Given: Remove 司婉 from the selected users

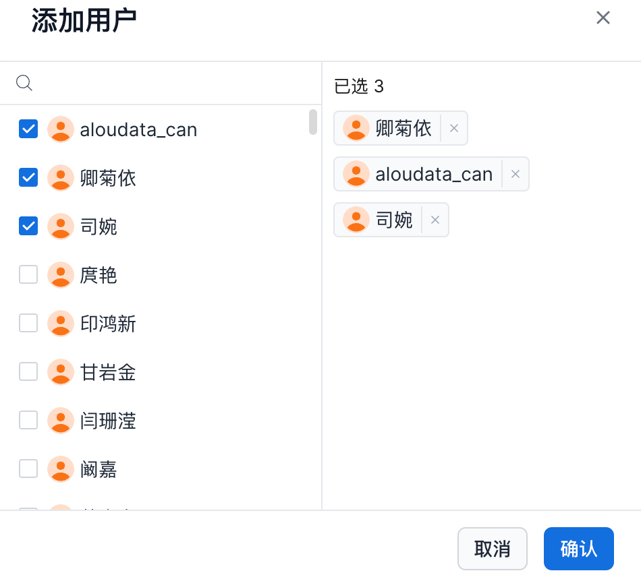Looking at the screenshot, I should 435,220.
